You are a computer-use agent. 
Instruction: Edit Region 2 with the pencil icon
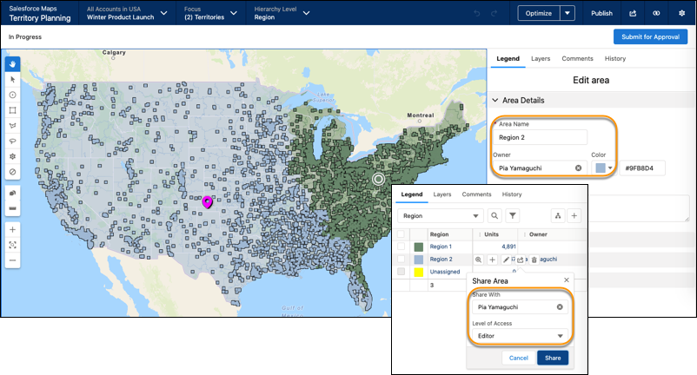tap(506, 260)
